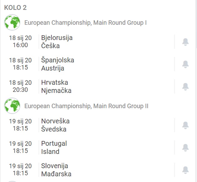The height and width of the screenshot is (182, 197).
Task: Toggle notification bell for Bjelorusija vs Češka
Action: coord(185,42)
